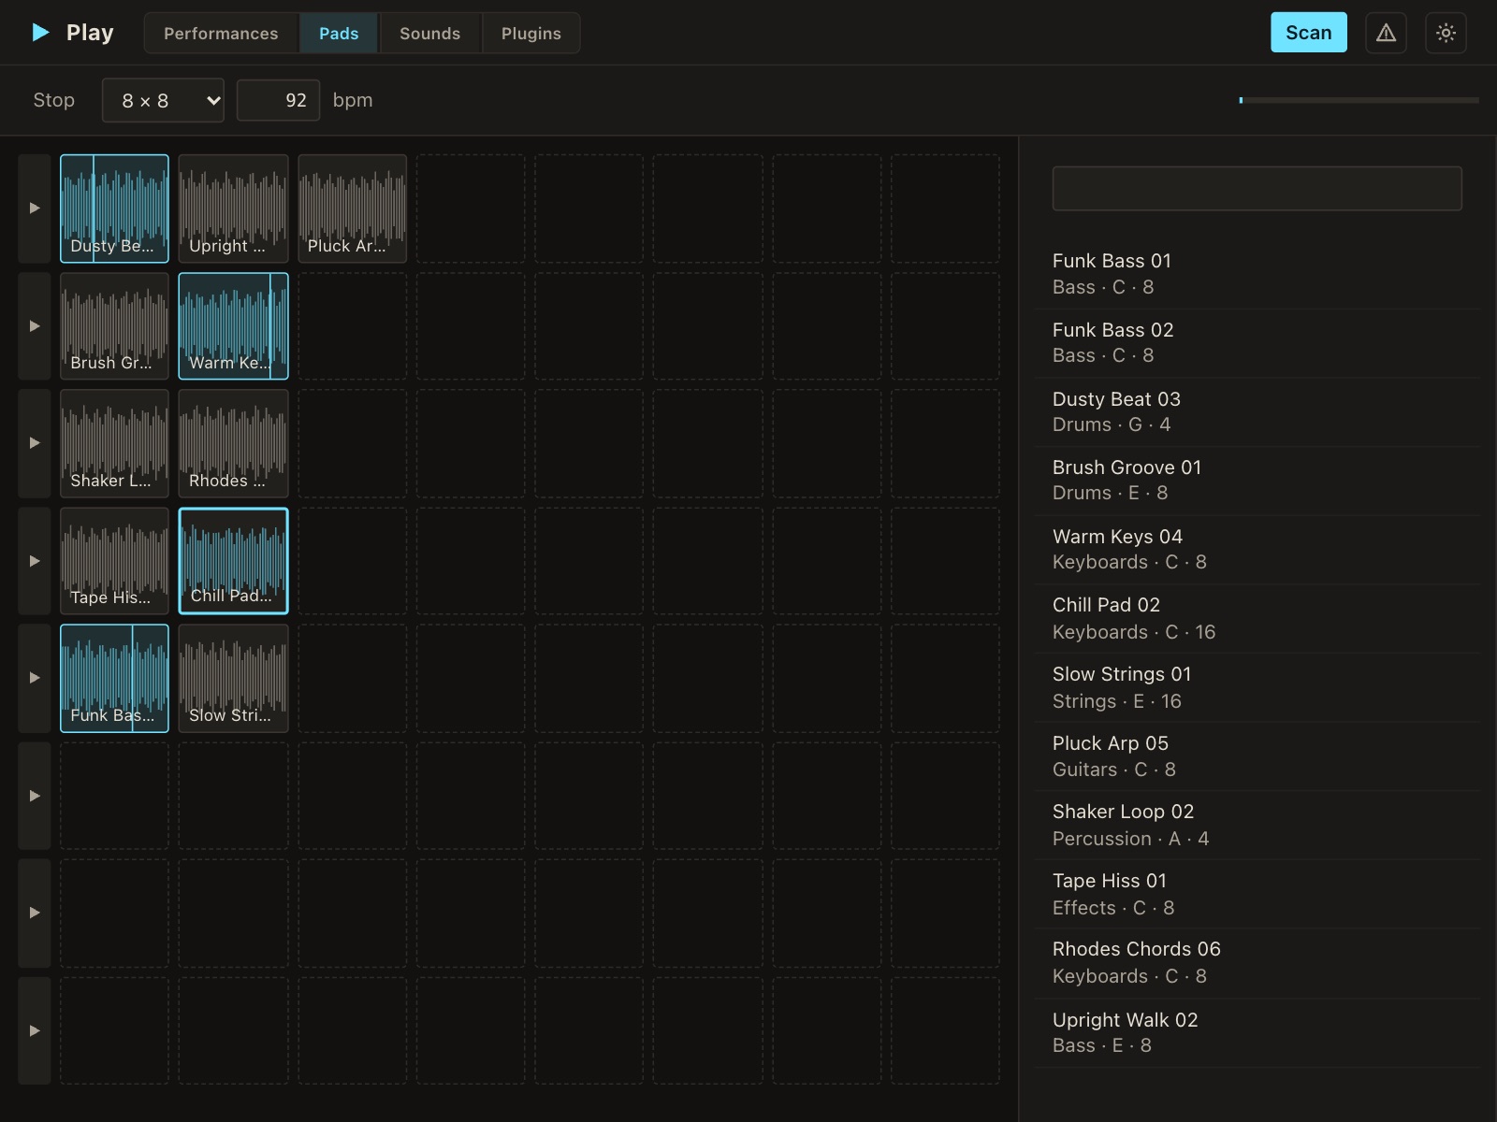Select Funk Bass 01 in sound list
The image size is (1497, 1122).
1257,274
